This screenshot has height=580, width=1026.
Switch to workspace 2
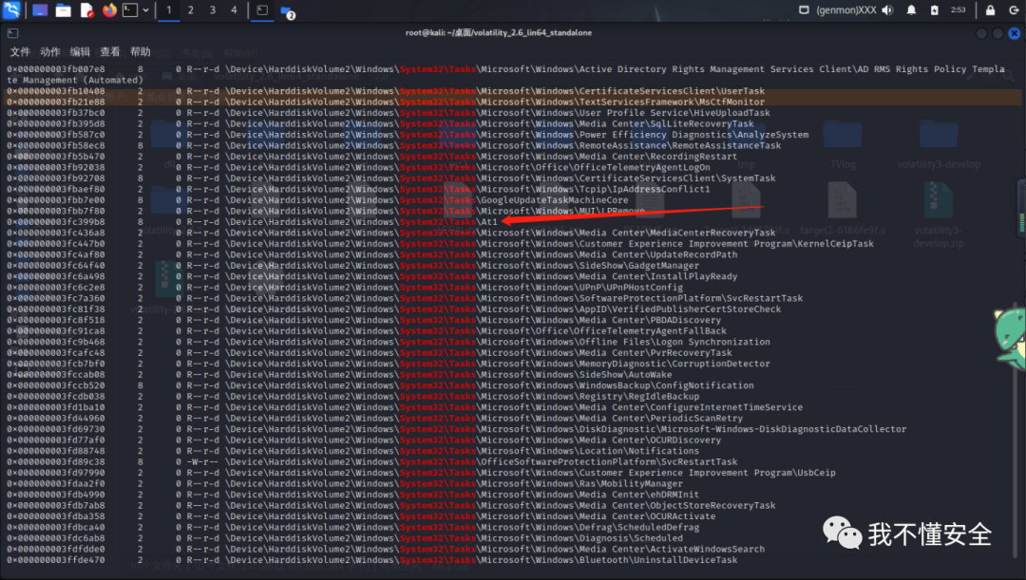tap(190, 10)
